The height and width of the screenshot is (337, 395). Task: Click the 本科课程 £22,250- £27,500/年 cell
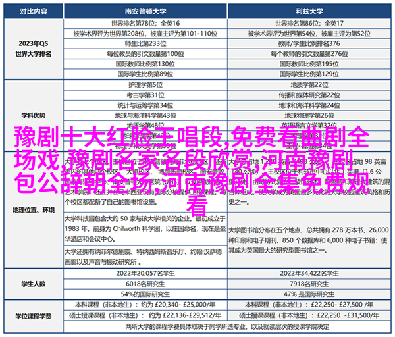coord(309,305)
